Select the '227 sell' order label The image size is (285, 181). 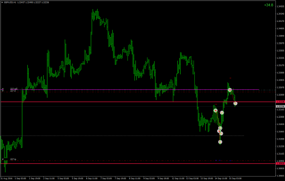coord(14,89)
